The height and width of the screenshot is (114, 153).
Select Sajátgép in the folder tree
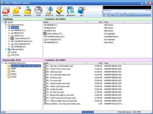[x=15, y=28]
